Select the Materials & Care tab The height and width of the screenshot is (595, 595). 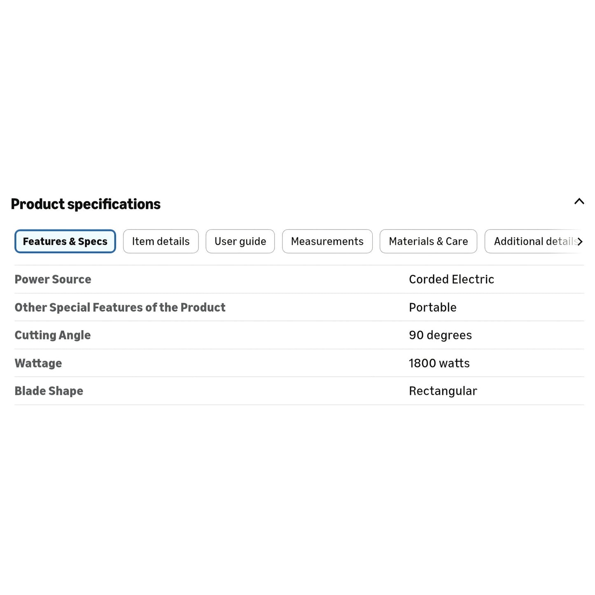pos(428,241)
